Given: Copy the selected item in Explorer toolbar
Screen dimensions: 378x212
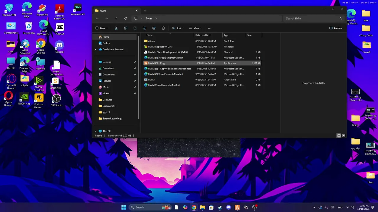Looking at the screenshot, I should coord(126,28).
